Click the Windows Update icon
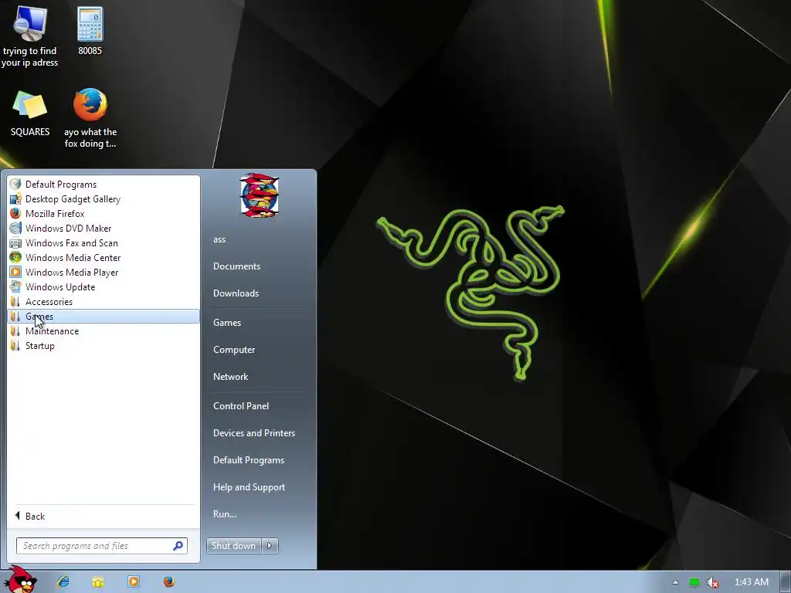This screenshot has height=593, width=791. (x=15, y=286)
